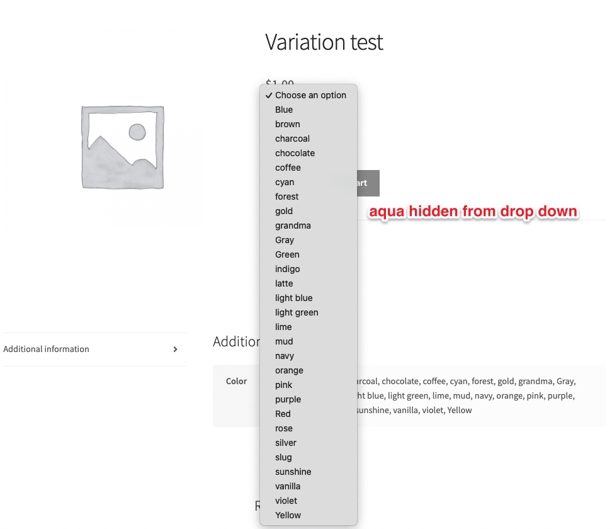This screenshot has width=612, height=529.
Task: Choose indigo from the color list
Action: 287,269
